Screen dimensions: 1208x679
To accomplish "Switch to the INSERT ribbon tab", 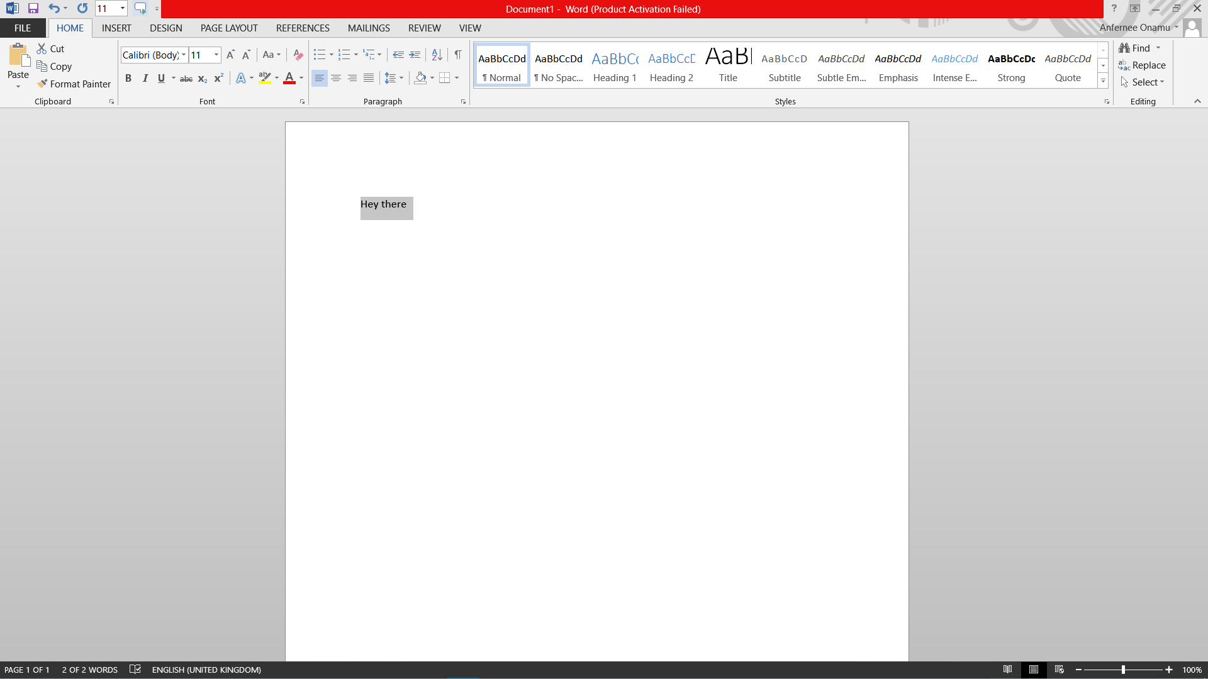I will click(116, 28).
